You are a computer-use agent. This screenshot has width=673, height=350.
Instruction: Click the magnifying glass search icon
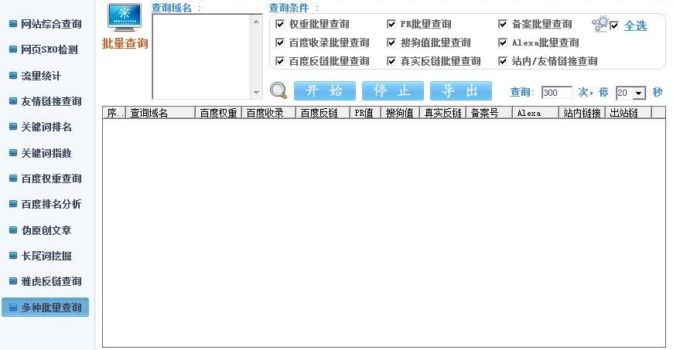278,91
